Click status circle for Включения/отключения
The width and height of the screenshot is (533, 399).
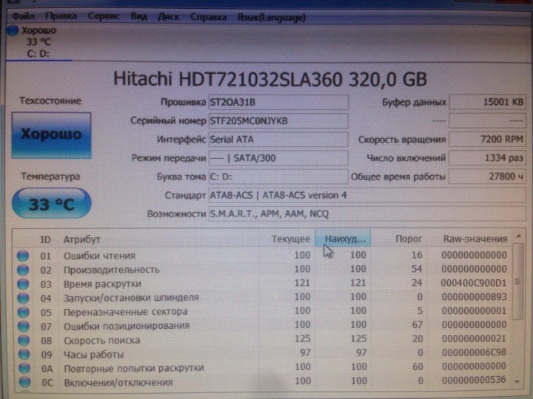[25, 383]
